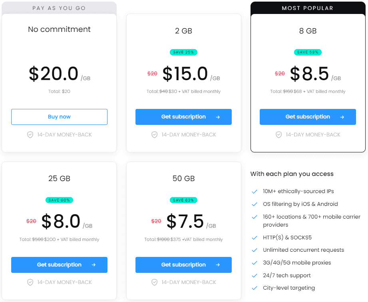Click checkmark next to HTTP(S) & SOCKS5
The height and width of the screenshot is (302, 368).
[x=255, y=238]
